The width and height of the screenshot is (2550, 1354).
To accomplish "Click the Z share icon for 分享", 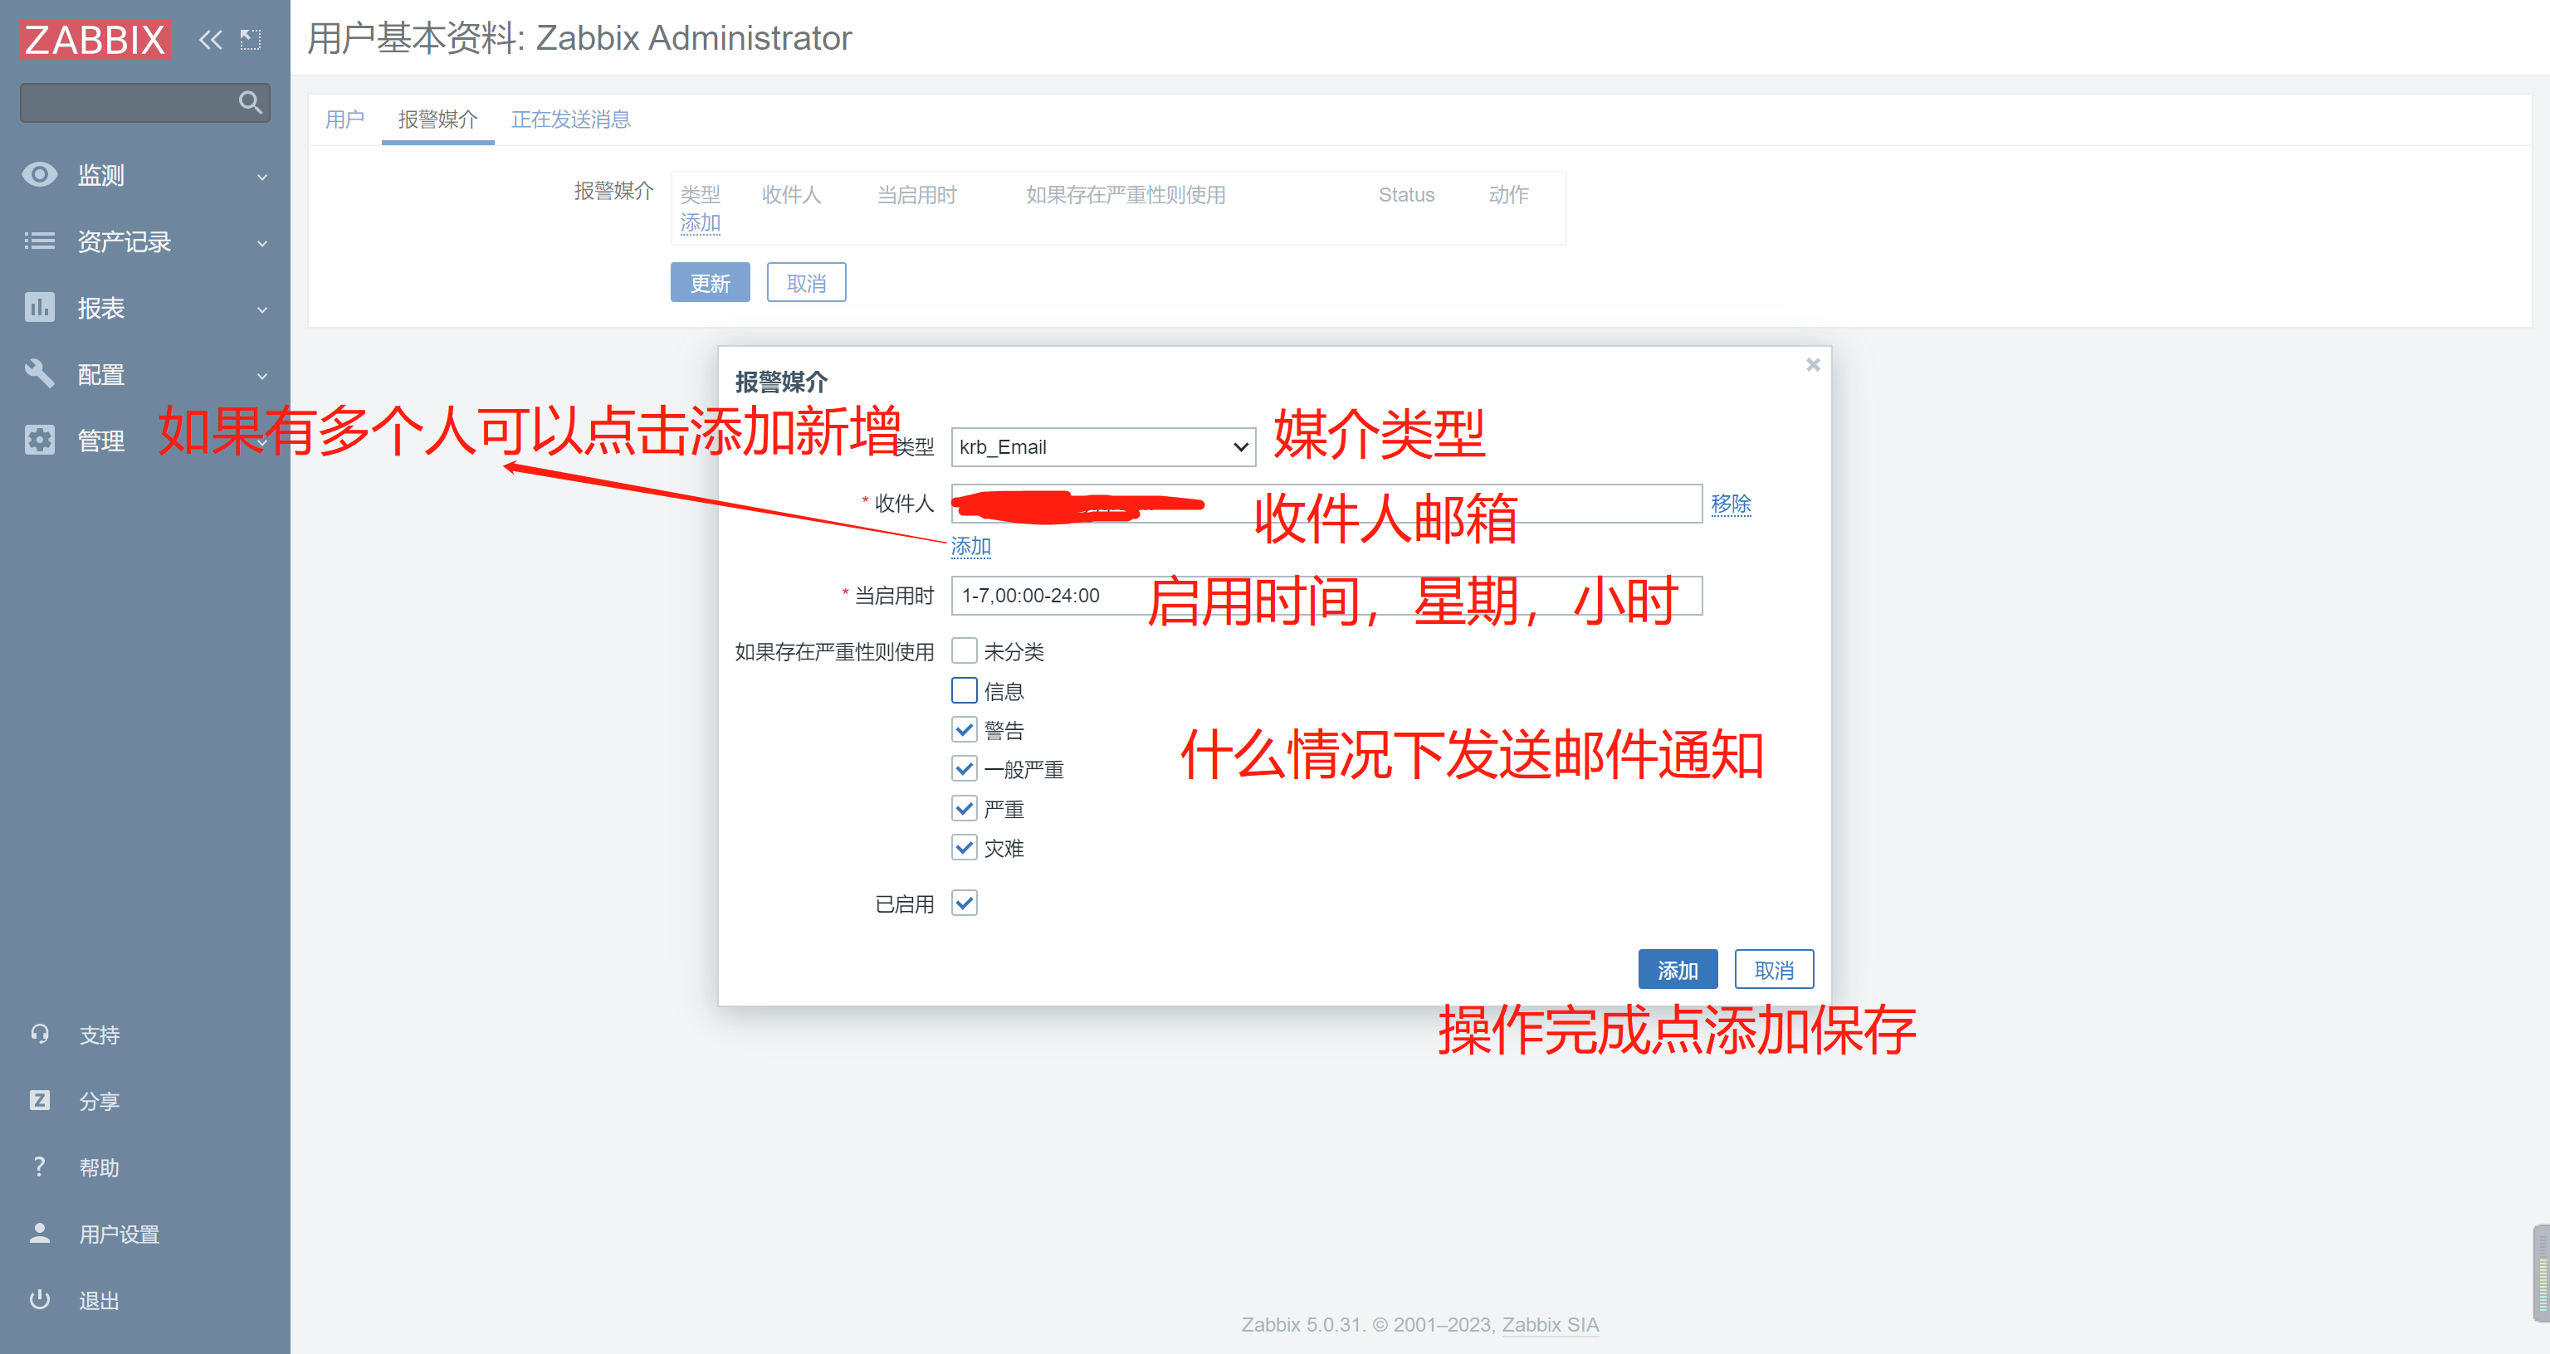I will pos(40,1101).
